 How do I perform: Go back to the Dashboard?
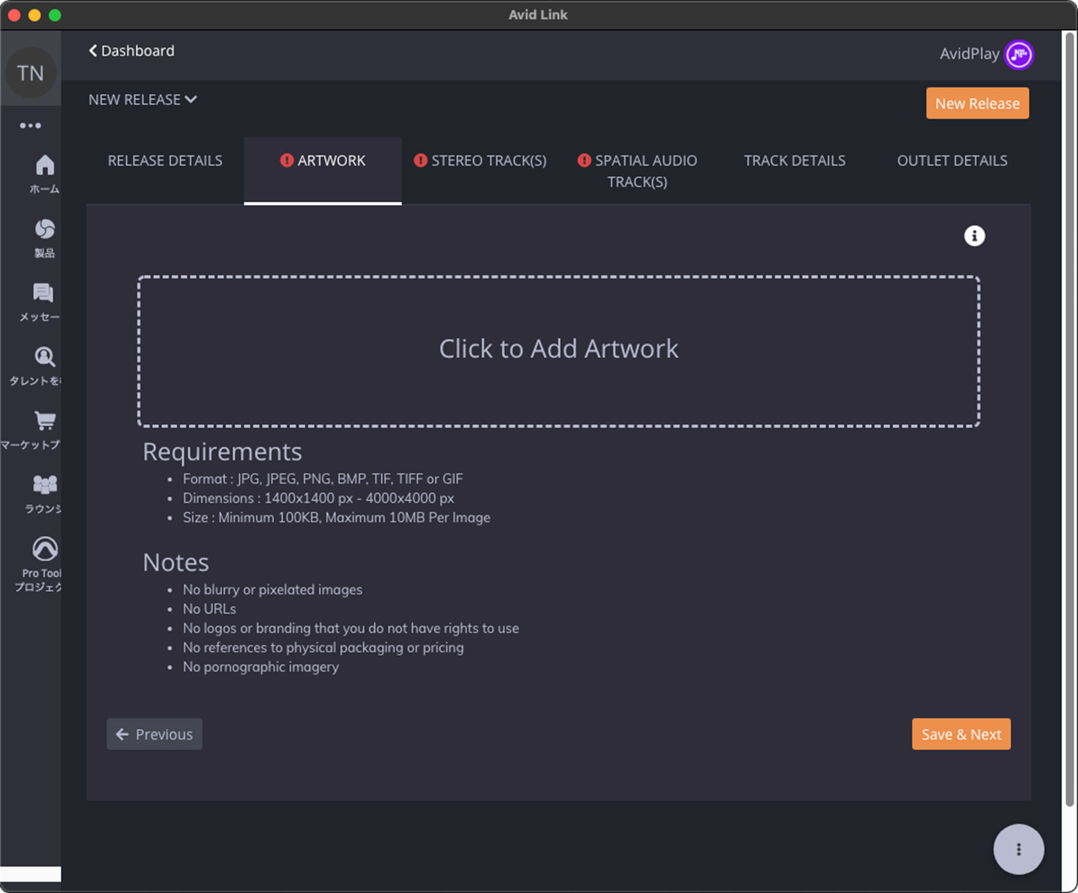(132, 51)
